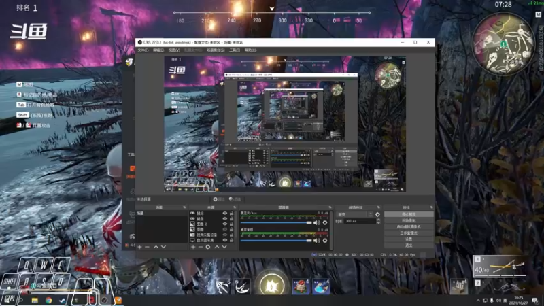The image size is (544, 306).
Task: Move the scene down with the arrow under 场景
Action: pos(163,247)
